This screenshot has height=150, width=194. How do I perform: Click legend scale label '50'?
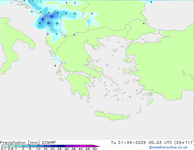(x=95, y=149)
